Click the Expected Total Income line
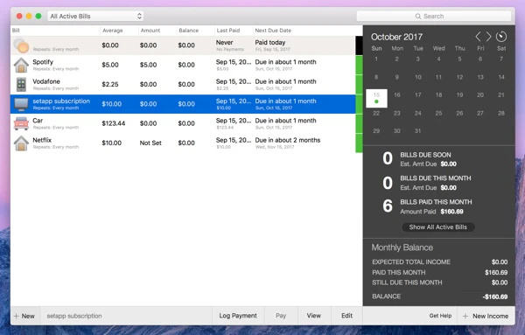Viewport: 525px width, 335px height. click(439, 262)
